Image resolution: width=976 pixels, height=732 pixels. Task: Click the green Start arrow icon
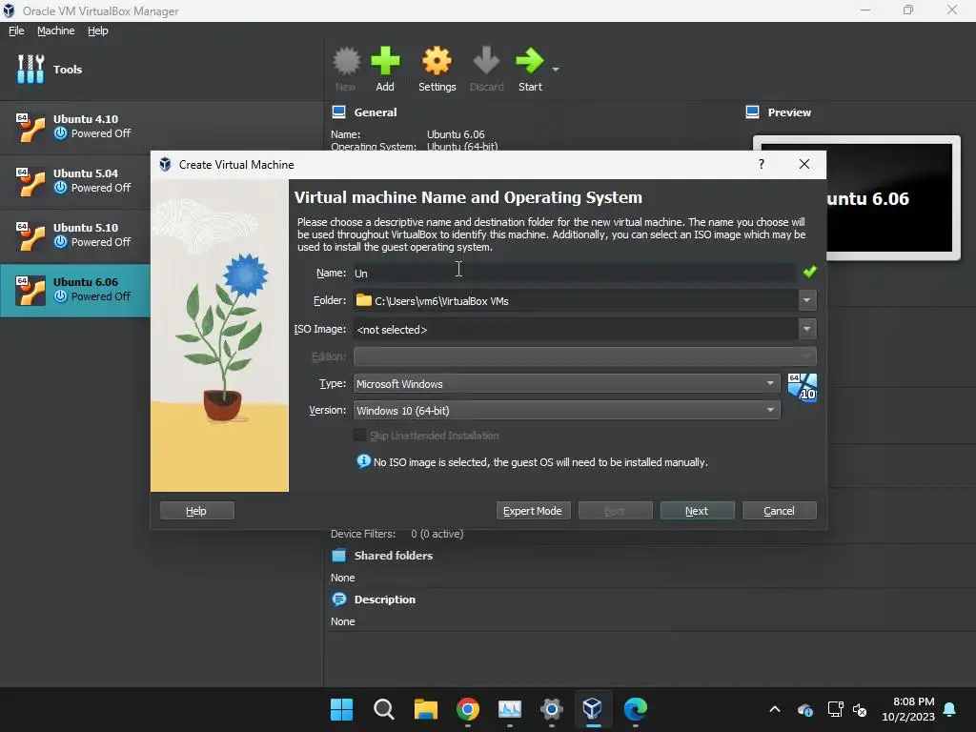point(530,61)
